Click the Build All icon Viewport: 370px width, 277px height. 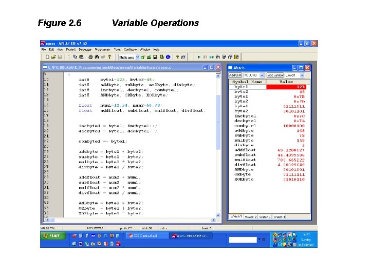[x=183, y=57]
